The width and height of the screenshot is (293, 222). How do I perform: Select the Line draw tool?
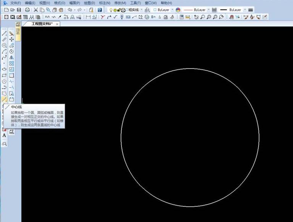[x=4, y=34]
